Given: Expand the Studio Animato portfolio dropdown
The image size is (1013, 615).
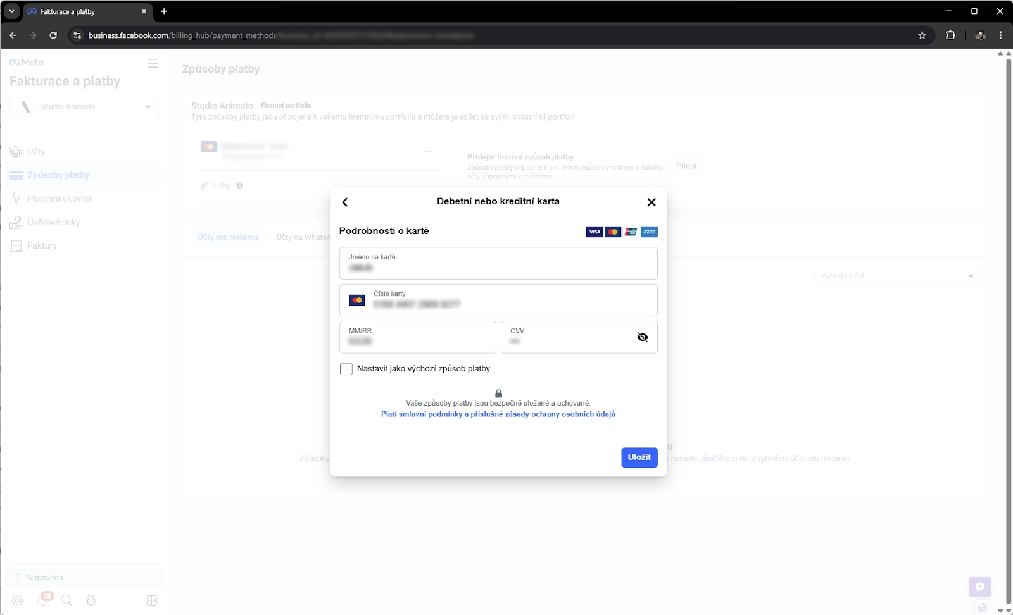Looking at the screenshot, I should point(85,107).
